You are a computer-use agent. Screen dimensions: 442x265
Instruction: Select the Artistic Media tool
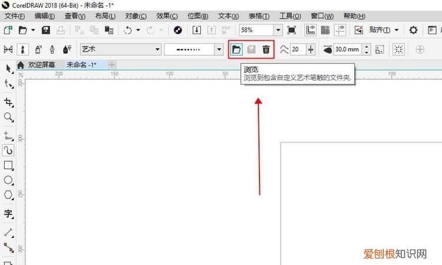click(x=8, y=150)
